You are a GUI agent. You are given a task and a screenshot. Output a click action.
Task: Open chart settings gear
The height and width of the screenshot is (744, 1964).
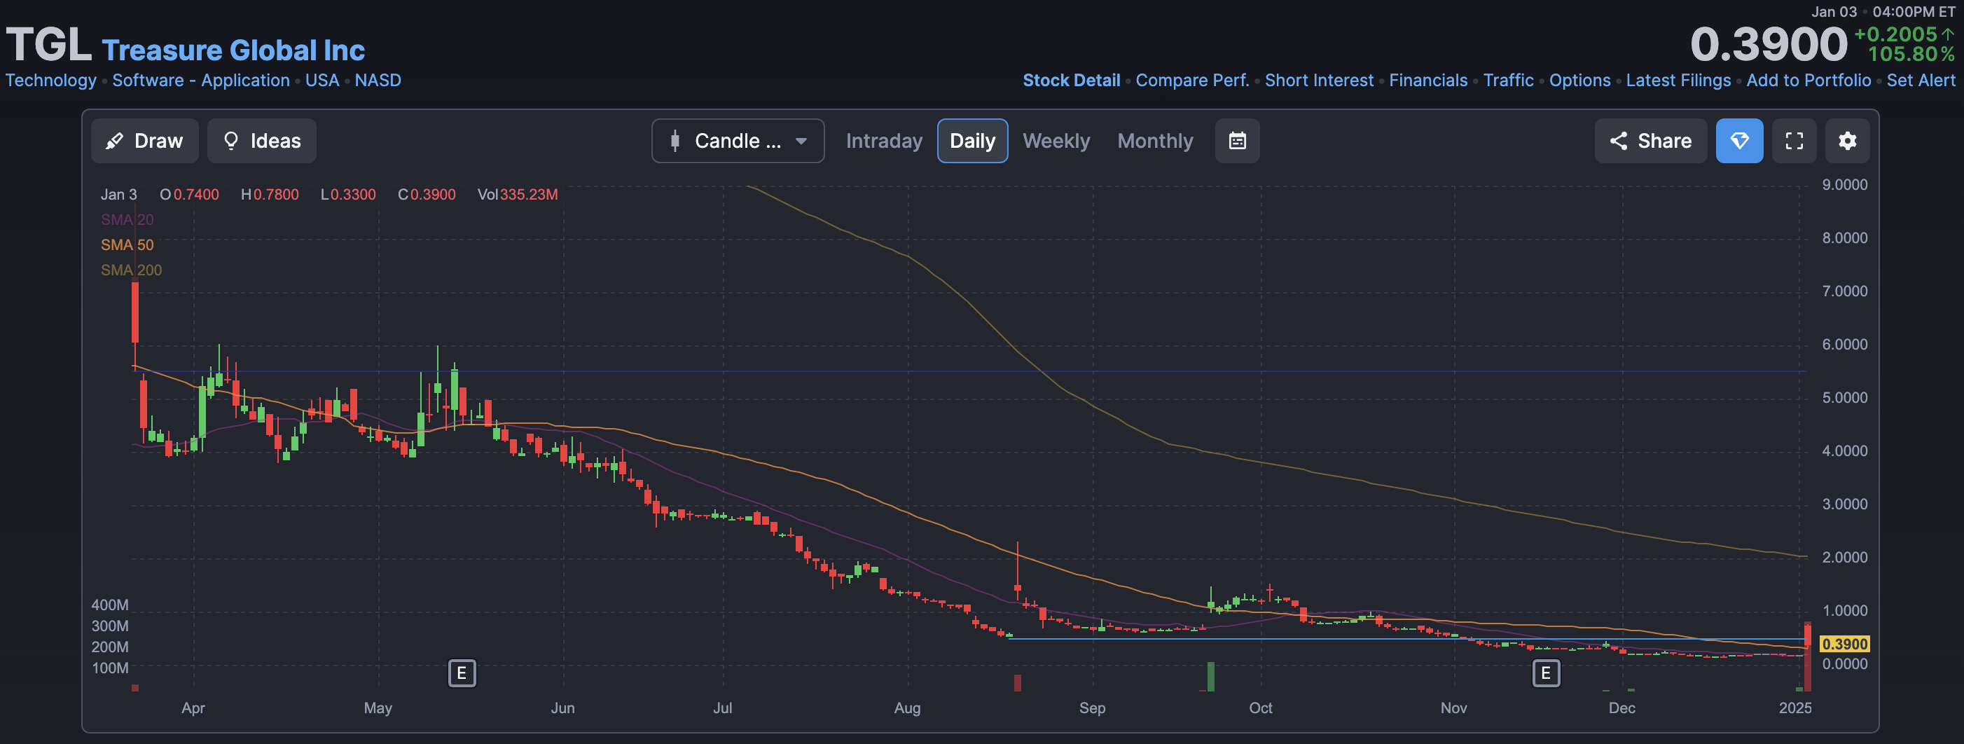(1846, 141)
